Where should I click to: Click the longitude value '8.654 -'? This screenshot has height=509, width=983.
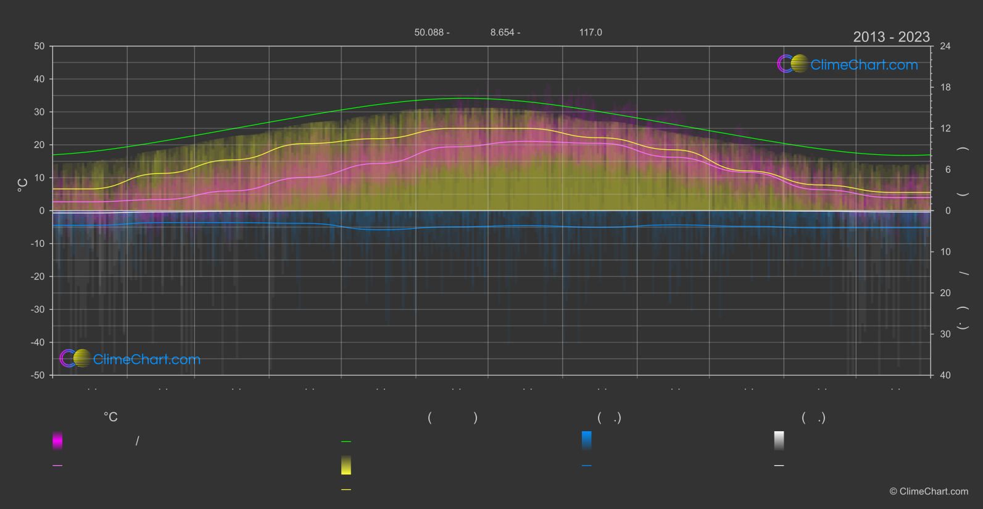coord(505,32)
